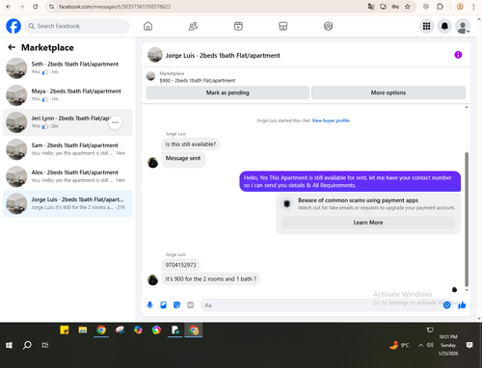Click Learn More on scam warning
Viewport: 482px width, 368px height.
[x=368, y=223]
